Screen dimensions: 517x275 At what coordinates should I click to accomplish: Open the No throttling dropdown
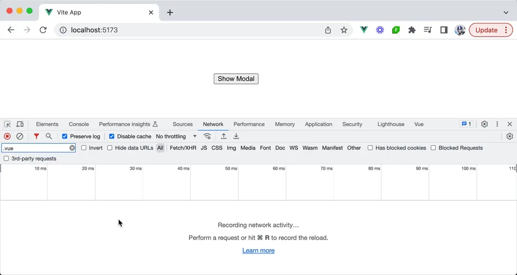pos(176,136)
